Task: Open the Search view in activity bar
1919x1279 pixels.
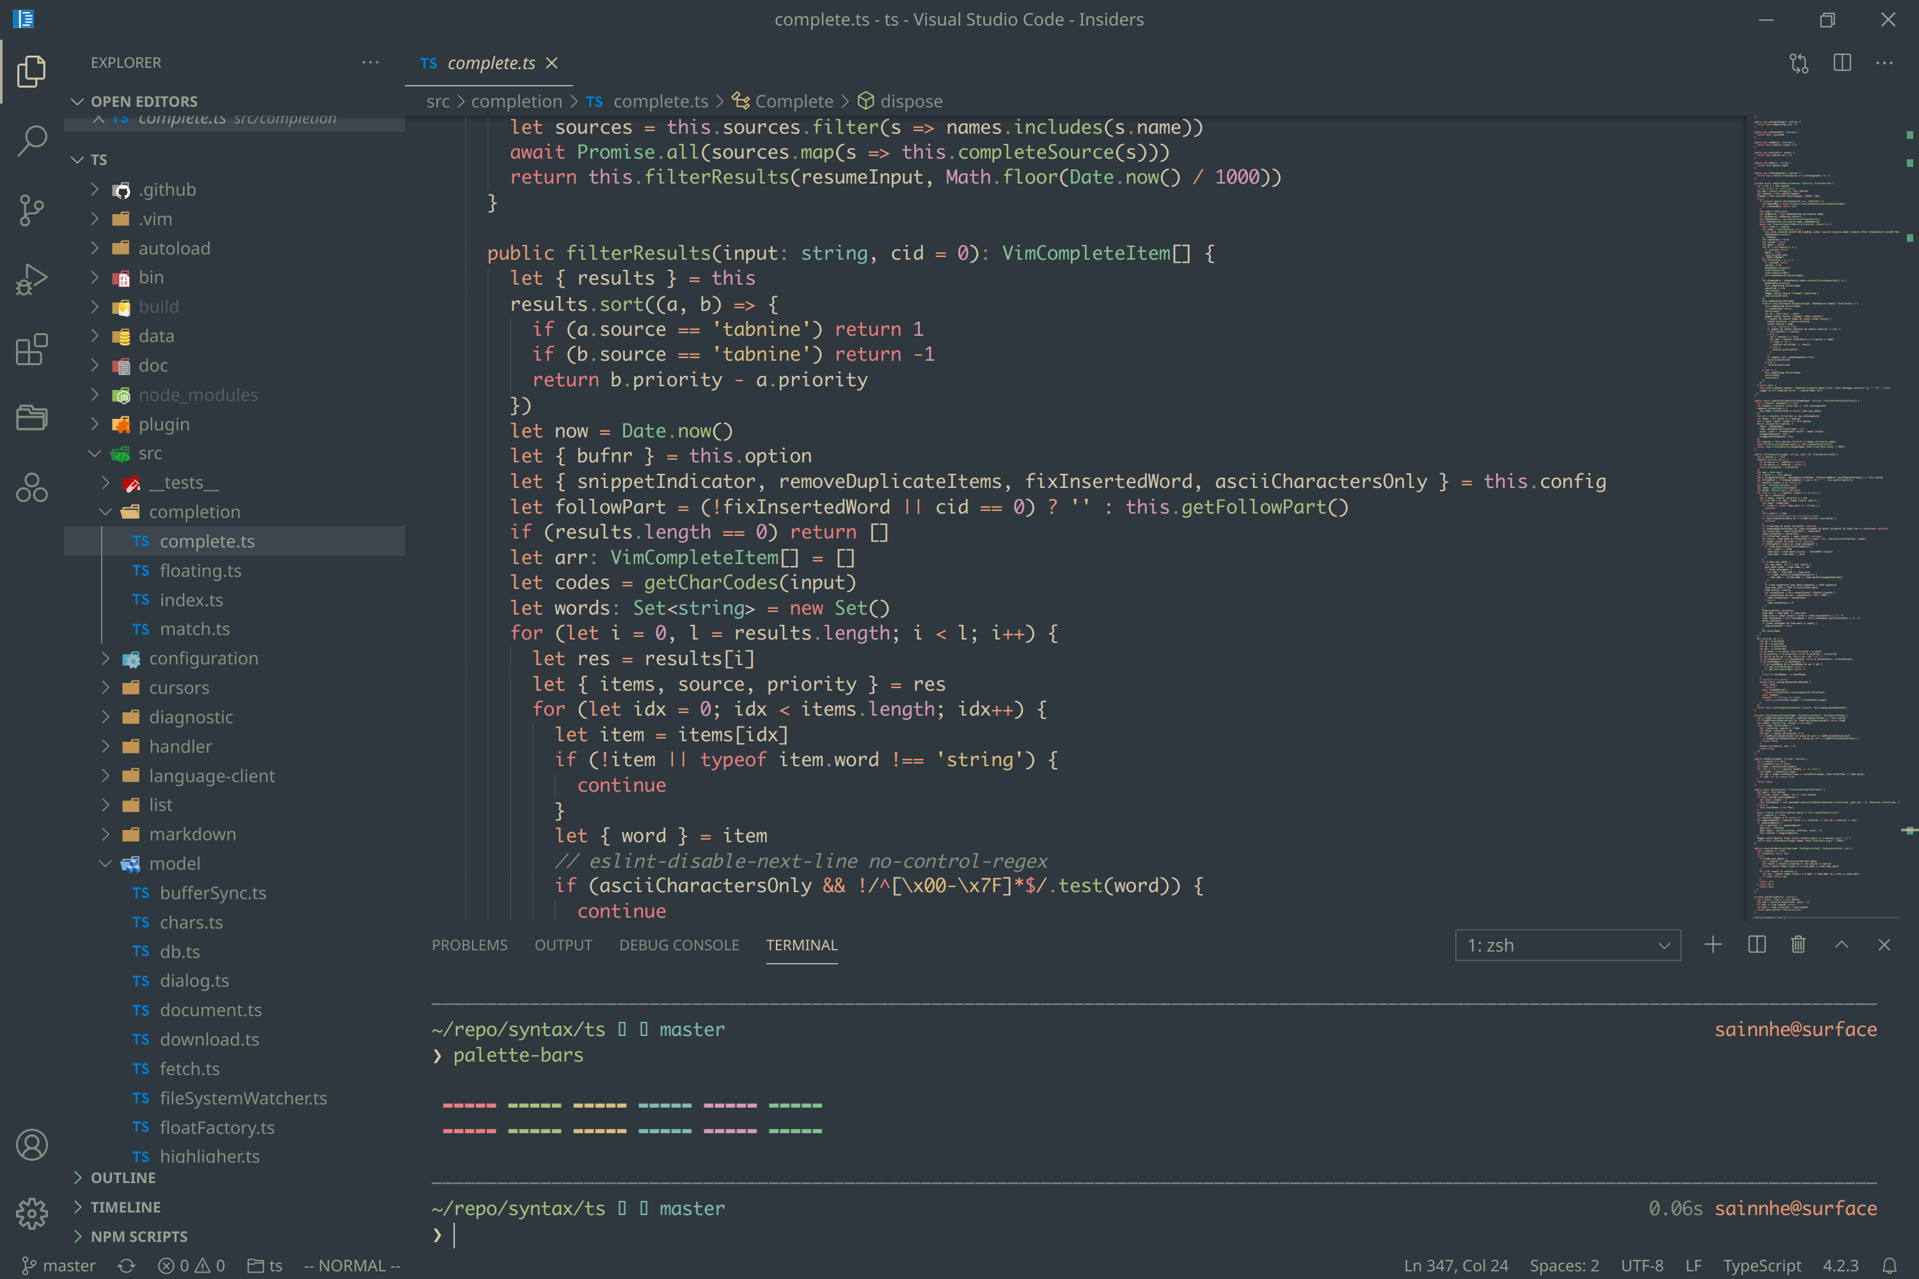Action: click(31, 140)
